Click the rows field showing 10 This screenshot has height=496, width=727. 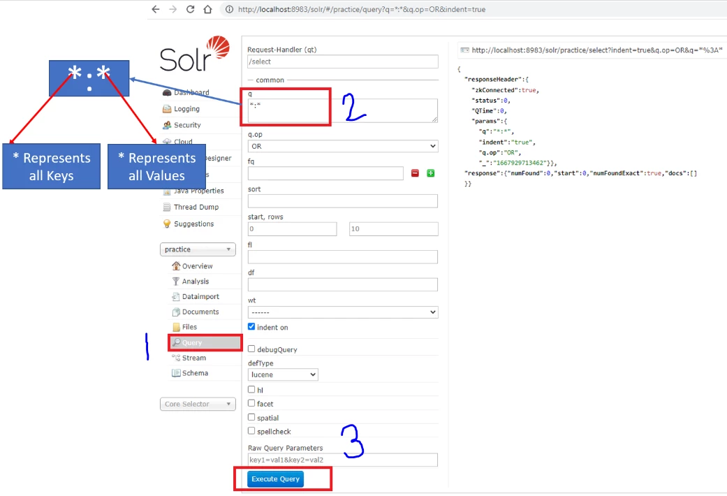click(394, 228)
